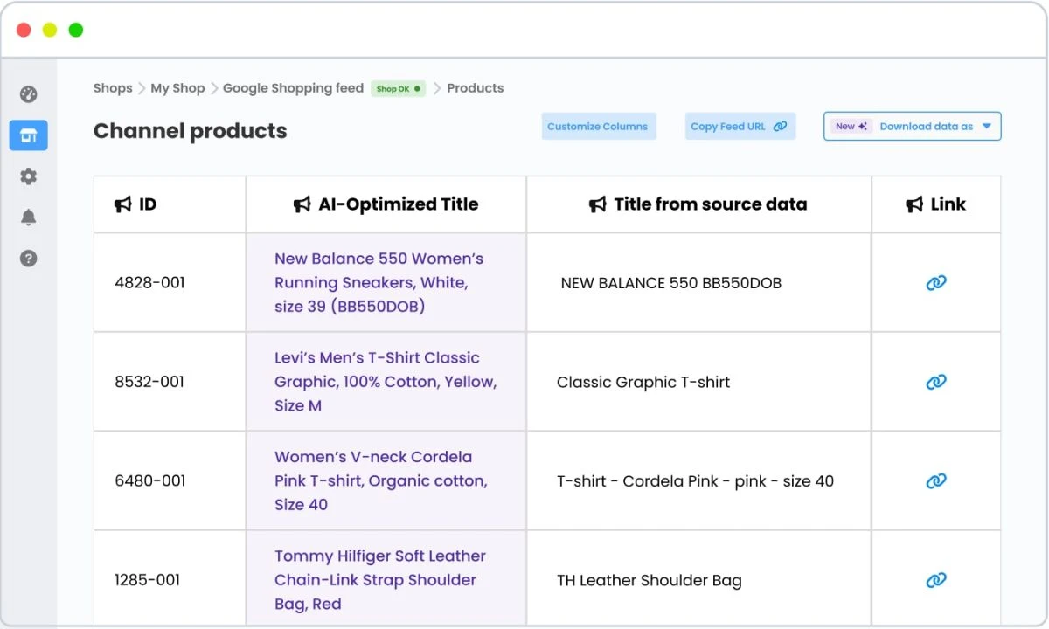Open help question mark icon in sidebar
The height and width of the screenshot is (629, 1049).
[x=29, y=259]
